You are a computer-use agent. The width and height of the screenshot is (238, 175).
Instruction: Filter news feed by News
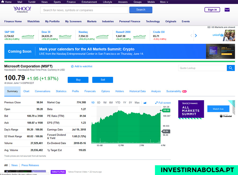click(15, 165)
